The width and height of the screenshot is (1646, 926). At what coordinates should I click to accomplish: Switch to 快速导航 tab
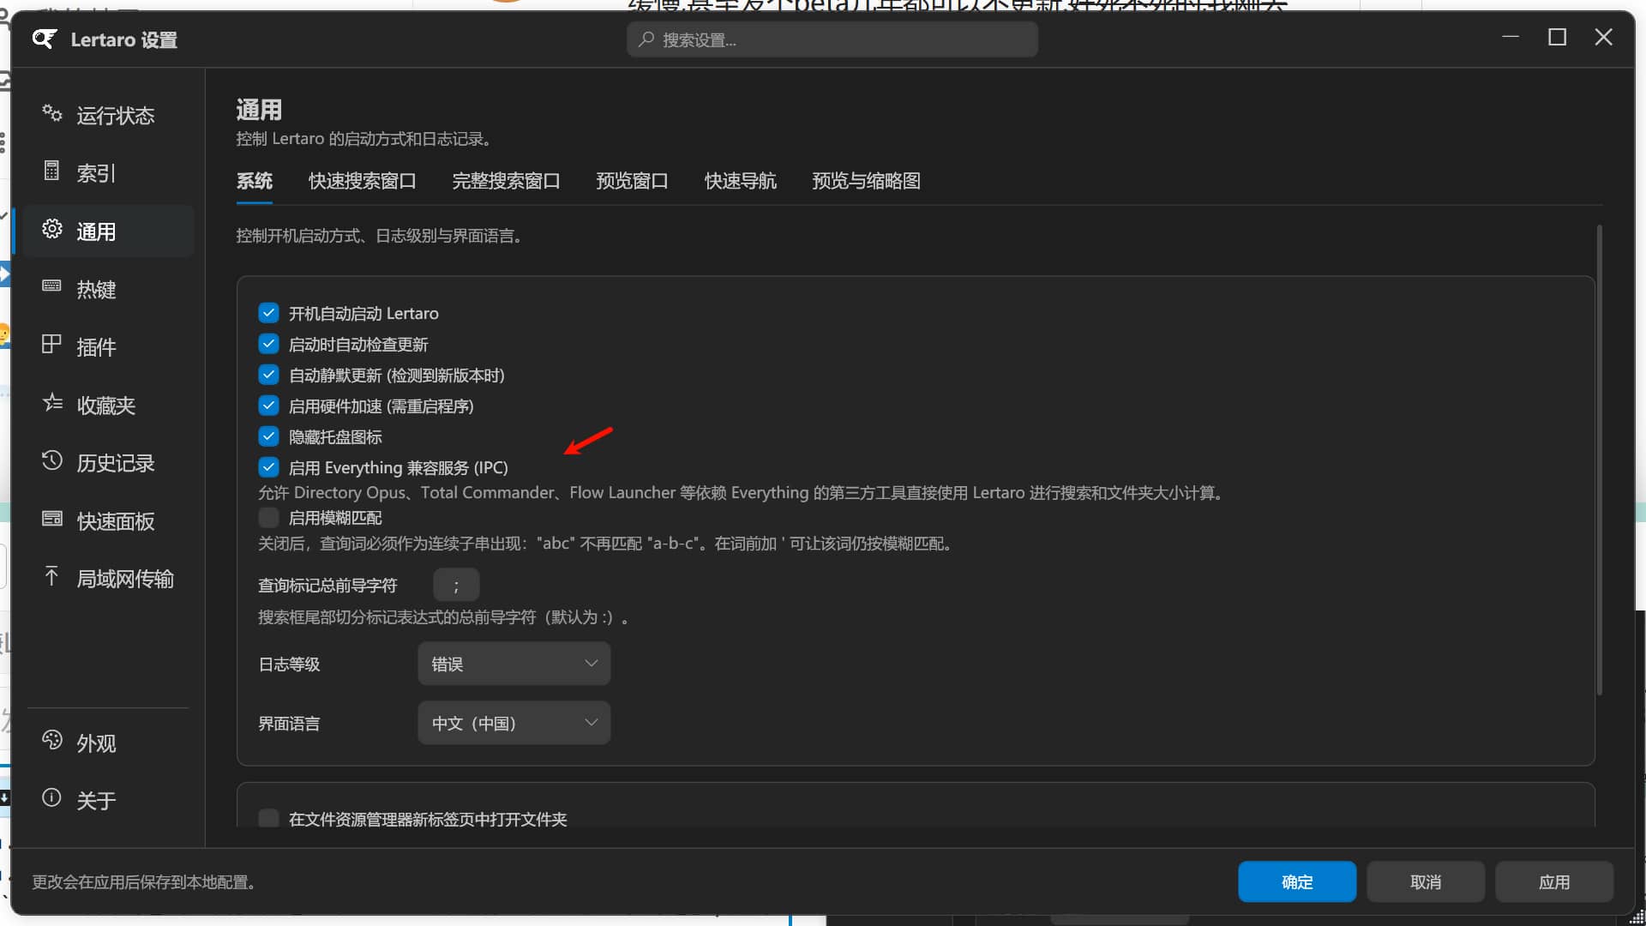[741, 181]
